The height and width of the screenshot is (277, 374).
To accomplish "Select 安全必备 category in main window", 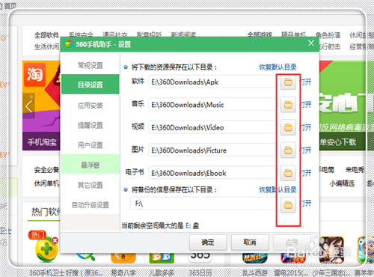I will tap(47, 170).
